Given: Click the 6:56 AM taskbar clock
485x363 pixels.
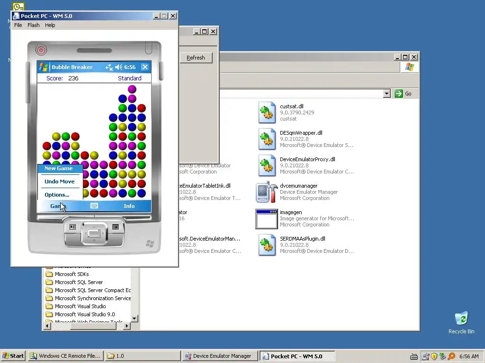Looking at the screenshot, I should (469, 356).
